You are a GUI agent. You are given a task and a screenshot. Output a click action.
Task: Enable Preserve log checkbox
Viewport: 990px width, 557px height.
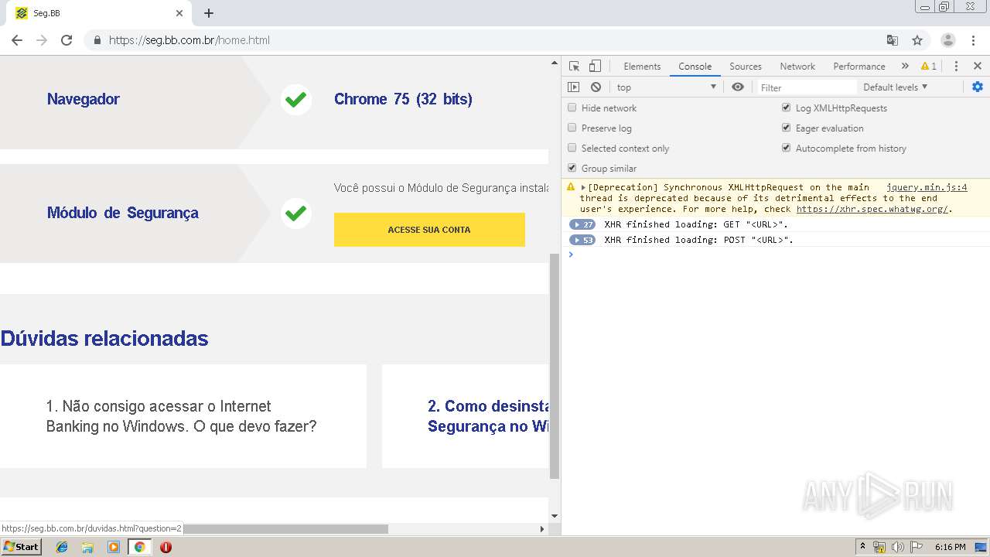tap(572, 128)
